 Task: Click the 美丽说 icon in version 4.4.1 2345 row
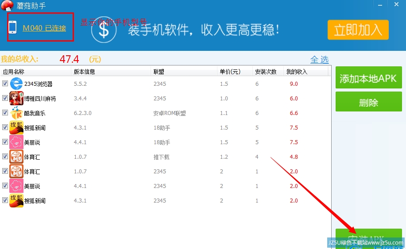click(x=16, y=186)
